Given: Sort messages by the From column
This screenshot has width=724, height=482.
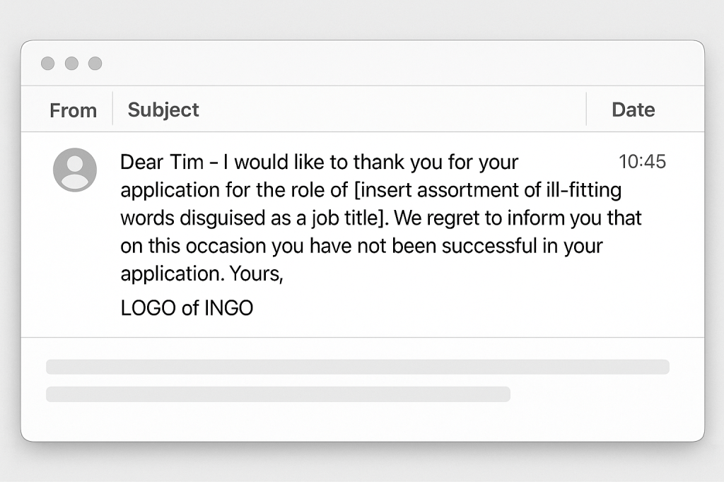Looking at the screenshot, I should pyautogui.click(x=73, y=110).
